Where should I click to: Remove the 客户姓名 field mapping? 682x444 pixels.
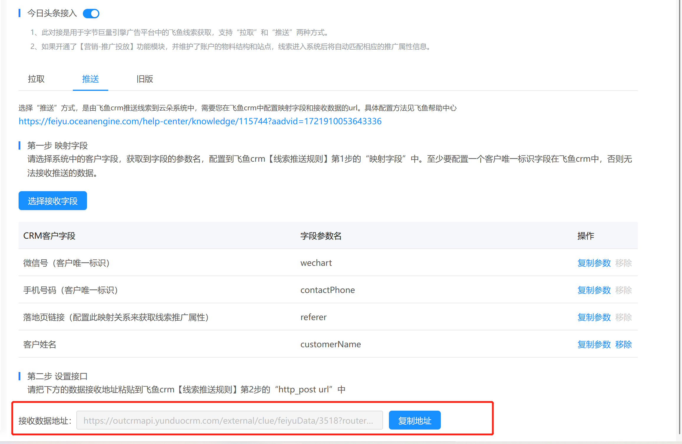[623, 344]
